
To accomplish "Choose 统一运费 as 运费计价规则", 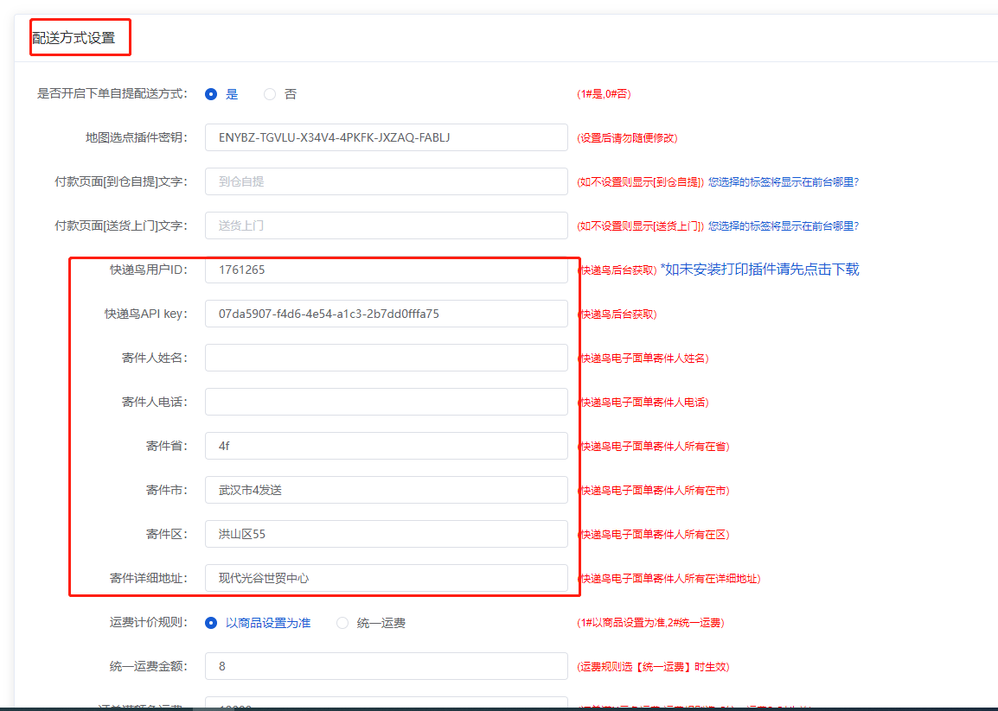I will coord(342,623).
